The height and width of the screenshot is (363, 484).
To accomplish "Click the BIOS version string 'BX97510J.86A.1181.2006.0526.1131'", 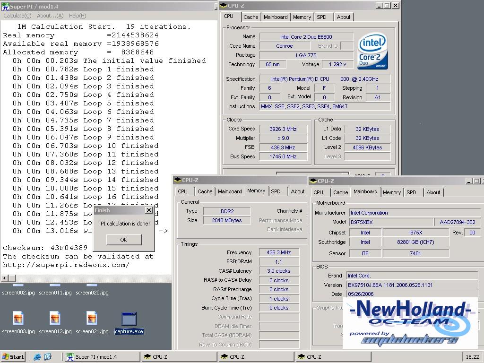I will coord(412,285).
